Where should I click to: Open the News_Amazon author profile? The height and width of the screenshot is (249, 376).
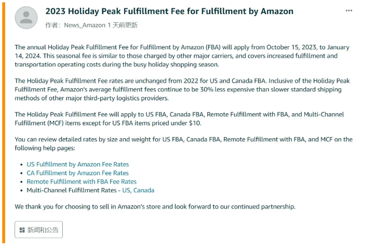point(85,25)
